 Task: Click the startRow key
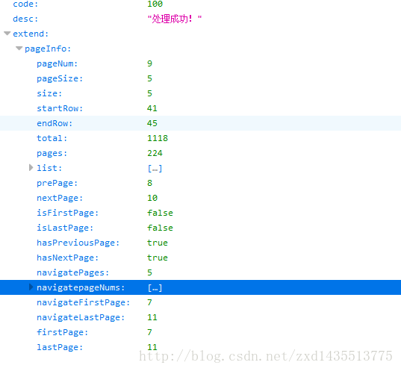[x=60, y=108]
